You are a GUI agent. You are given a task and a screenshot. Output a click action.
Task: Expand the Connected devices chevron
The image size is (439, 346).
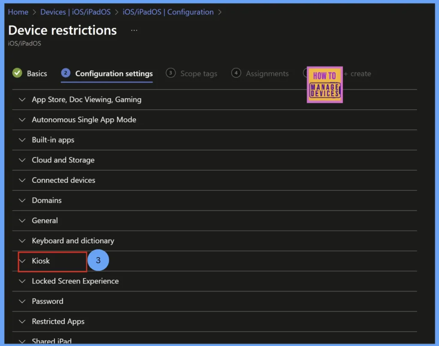[22, 180]
